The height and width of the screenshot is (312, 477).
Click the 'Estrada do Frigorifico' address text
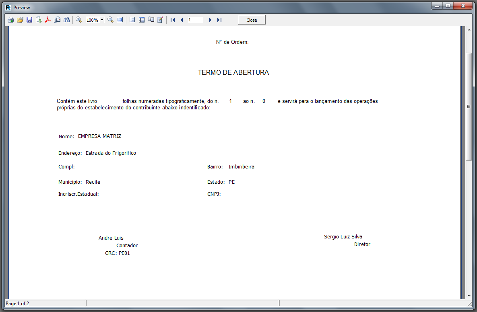111,153
